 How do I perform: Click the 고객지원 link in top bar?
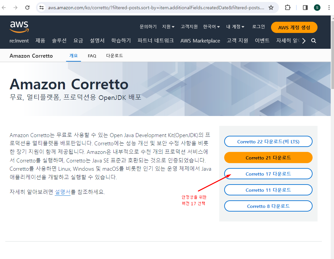189,27
